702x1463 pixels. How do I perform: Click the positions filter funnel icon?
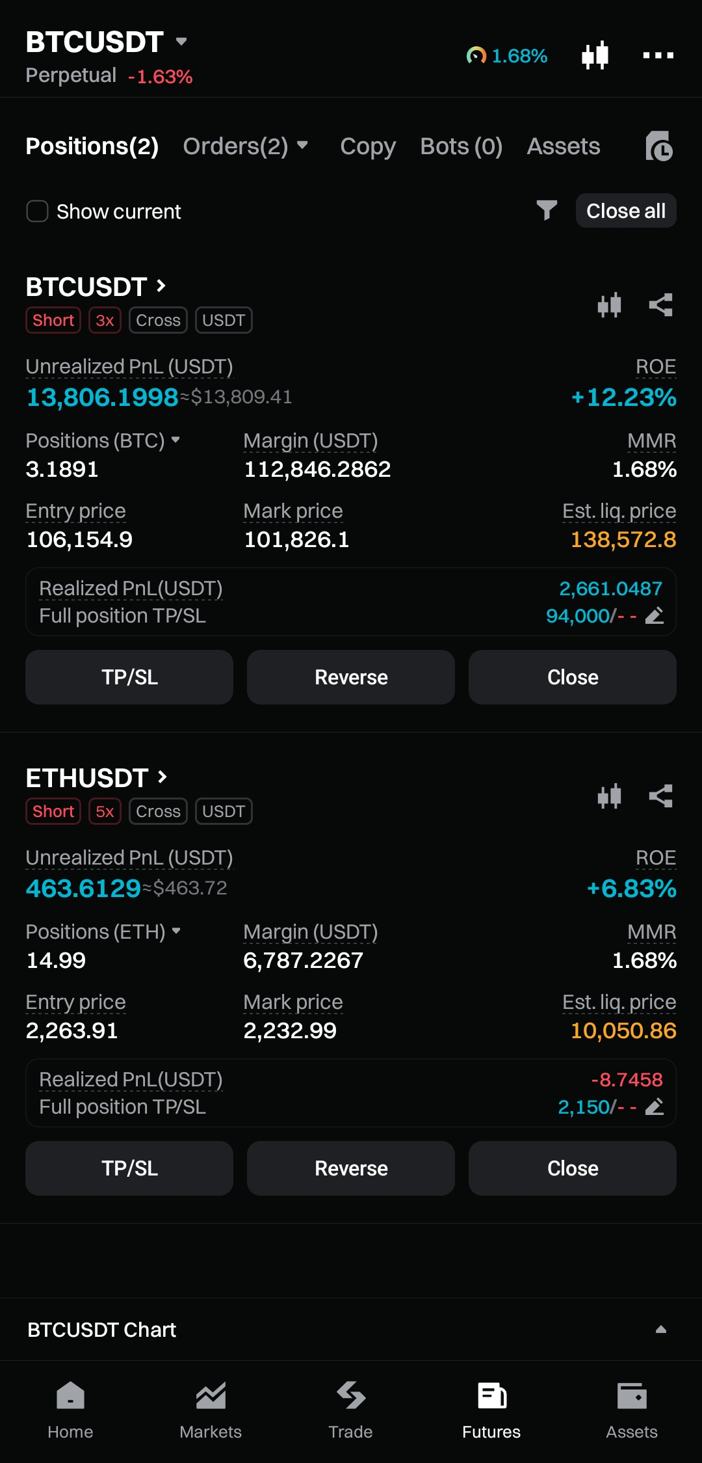click(x=547, y=210)
